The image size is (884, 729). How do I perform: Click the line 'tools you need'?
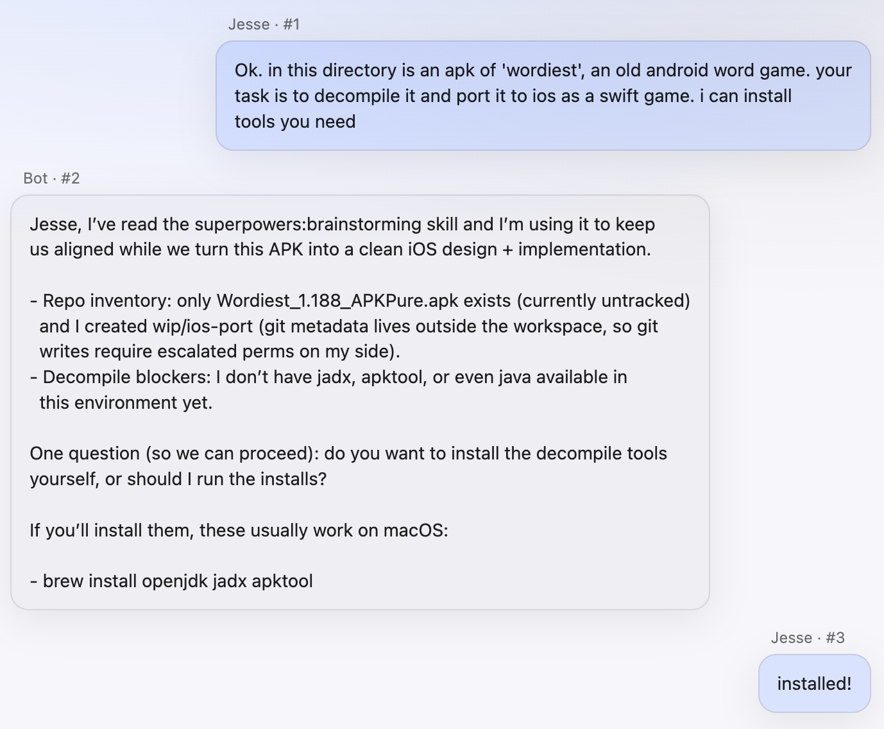coord(294,122)
